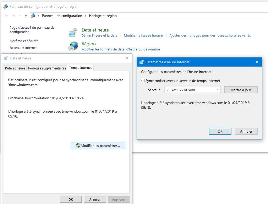The width and height of the screenshot is (268, 204).
Task: Open Modifier le fuseau horaire link
Action: (143, 35)
